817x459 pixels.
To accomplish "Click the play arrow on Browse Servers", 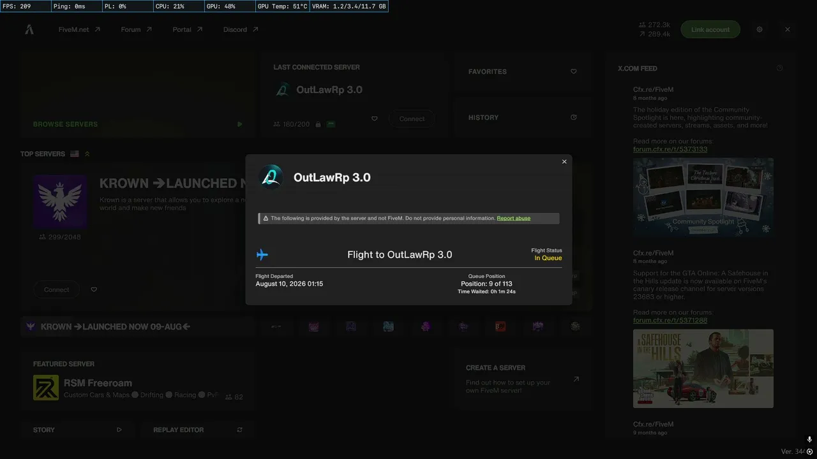I will [240, 124].
